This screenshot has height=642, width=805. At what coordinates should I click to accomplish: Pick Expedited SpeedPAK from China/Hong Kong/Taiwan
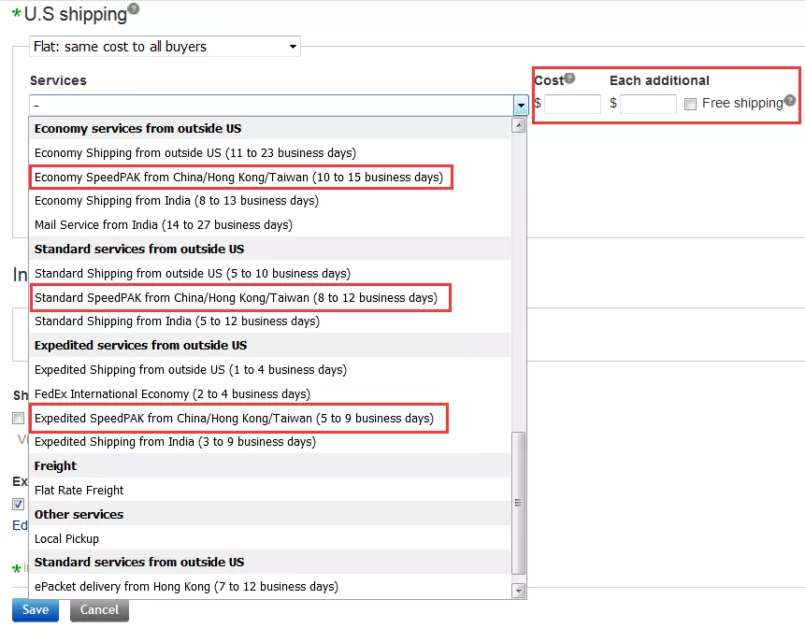[234, 418]
